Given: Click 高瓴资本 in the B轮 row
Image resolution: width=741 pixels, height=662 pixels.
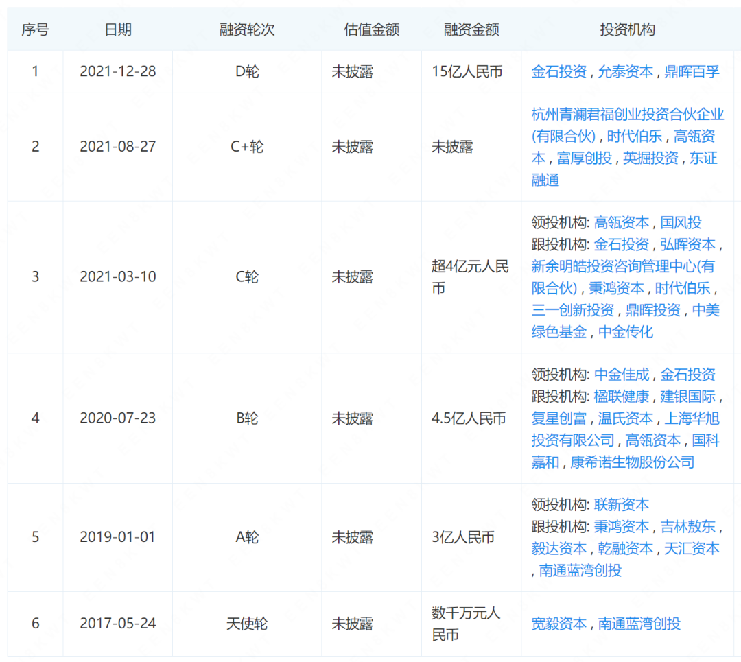Looking at the screenshot, I should coord(653,441).
